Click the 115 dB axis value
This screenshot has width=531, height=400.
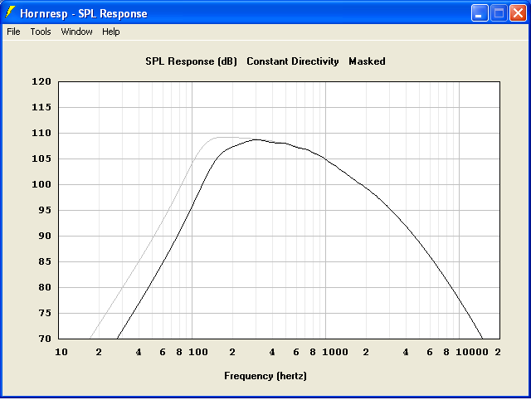[x=41, y=107]
